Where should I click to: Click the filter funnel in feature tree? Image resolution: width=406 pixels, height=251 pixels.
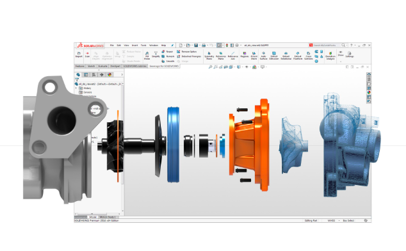coord(77,80)
